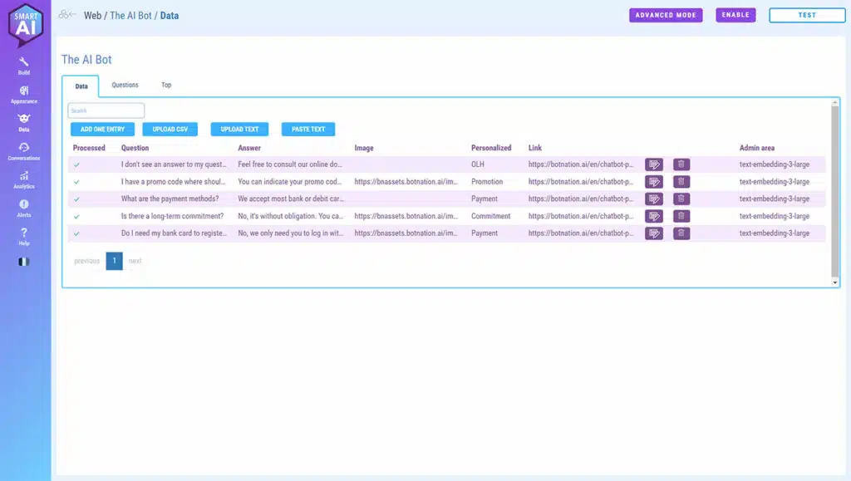Delete the payment methods entry
This screenshot has height=481, width=851.
click(x=681, y=199)
